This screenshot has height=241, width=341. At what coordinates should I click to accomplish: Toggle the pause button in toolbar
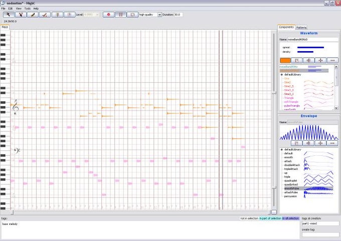click(x=120, y=15)
